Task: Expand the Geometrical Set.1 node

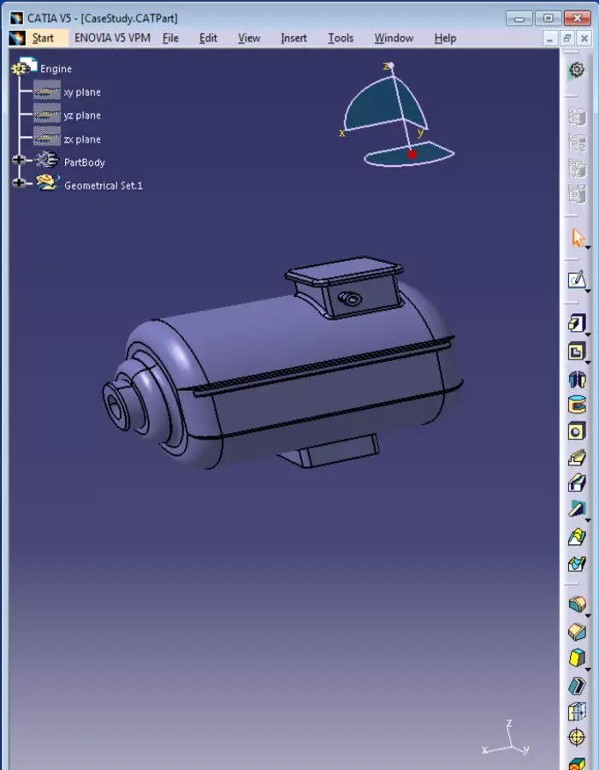Action: (19, 183)
